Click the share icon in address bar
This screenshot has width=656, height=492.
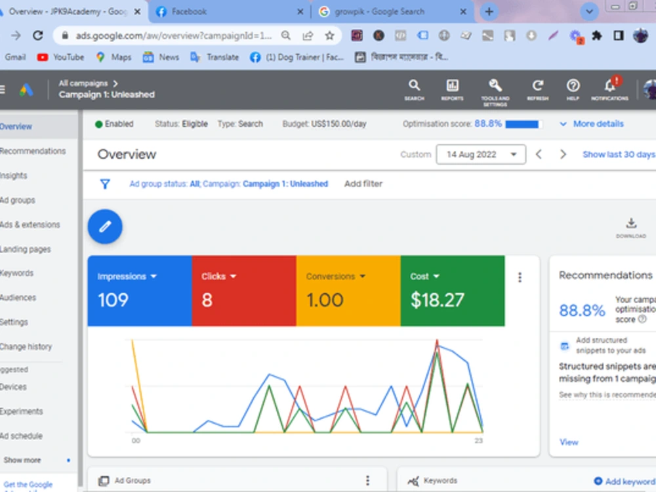click(308, 35)
